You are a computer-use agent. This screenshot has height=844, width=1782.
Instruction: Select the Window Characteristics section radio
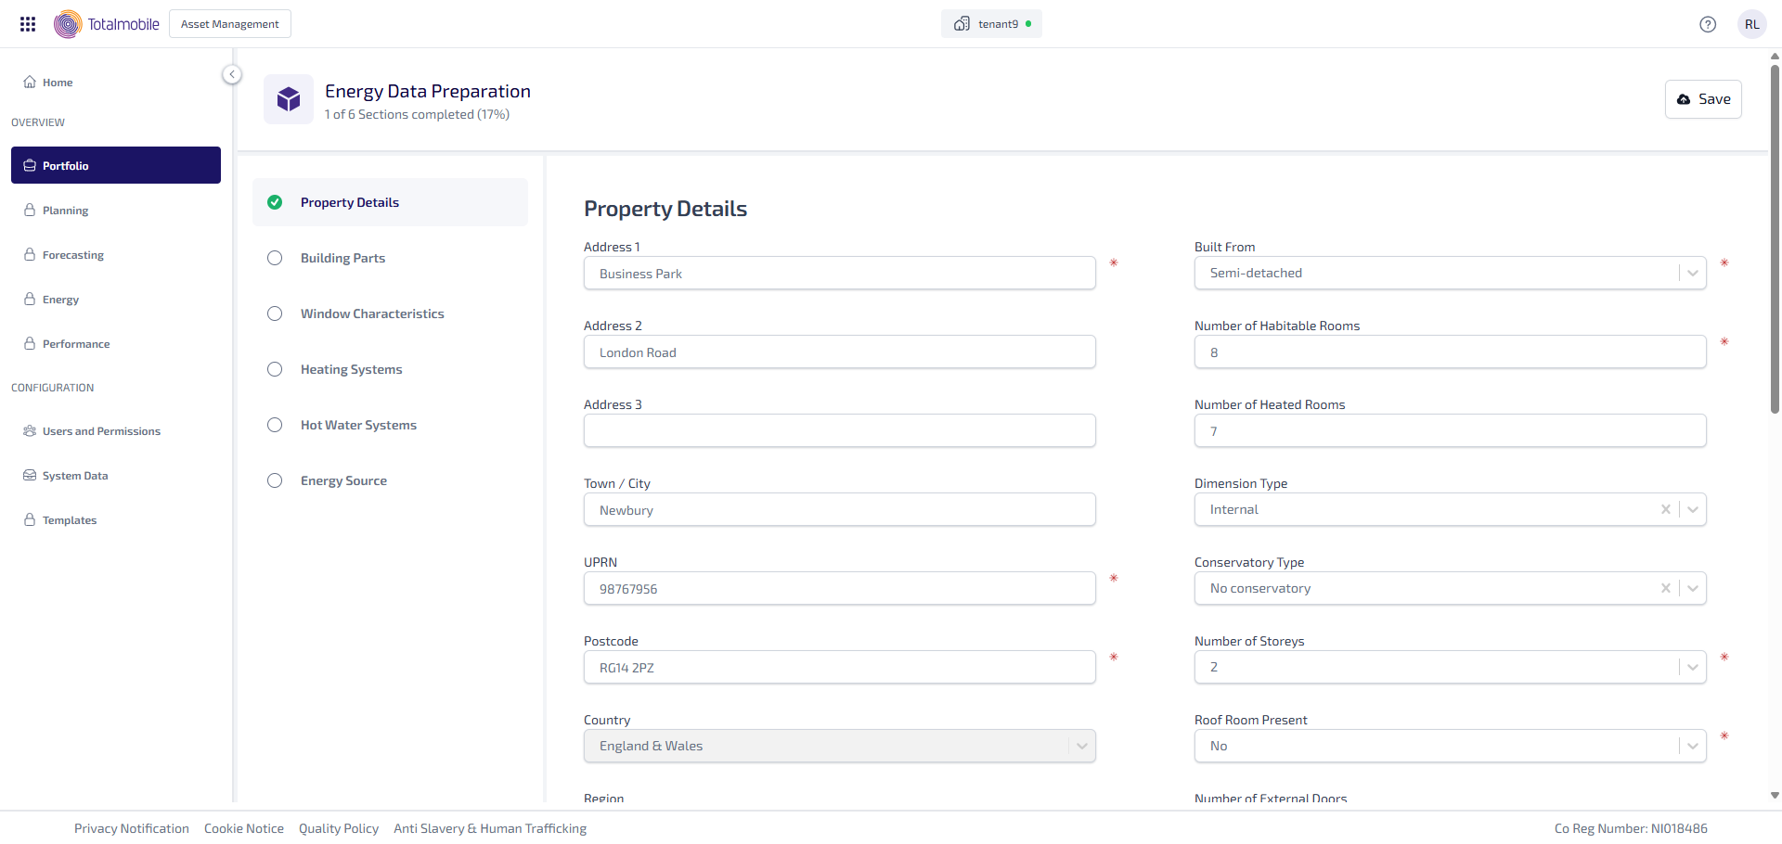click(275, 313)
